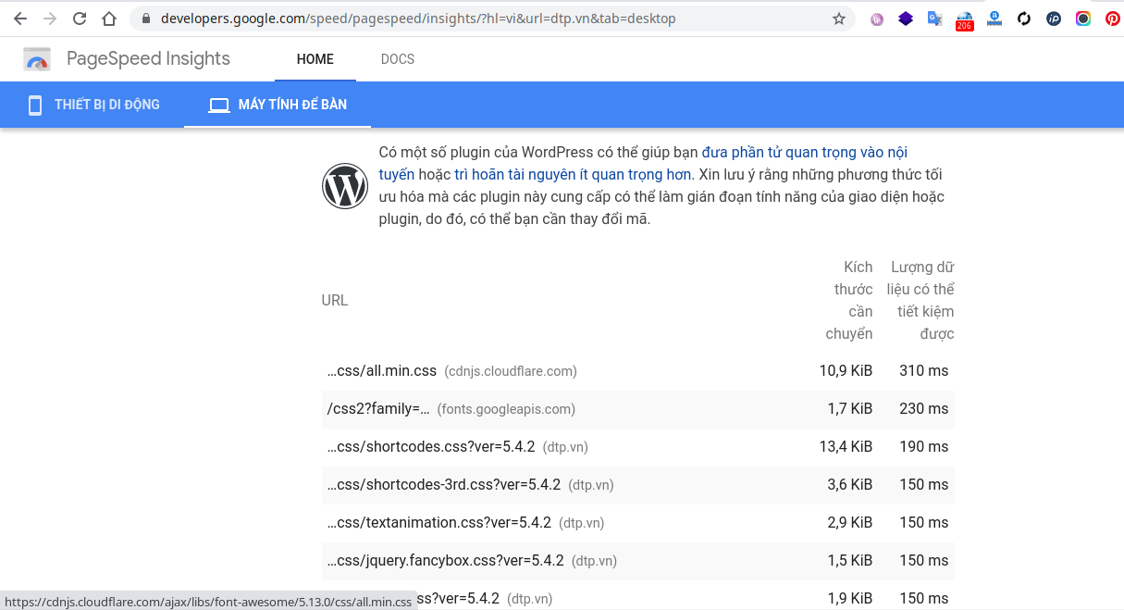
Task: Open the DOCS tab
Action: click(398, 59)
